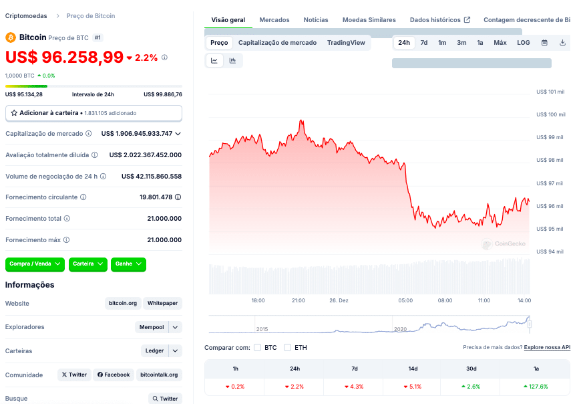Click the #1 rank badge

pos(98,37)
